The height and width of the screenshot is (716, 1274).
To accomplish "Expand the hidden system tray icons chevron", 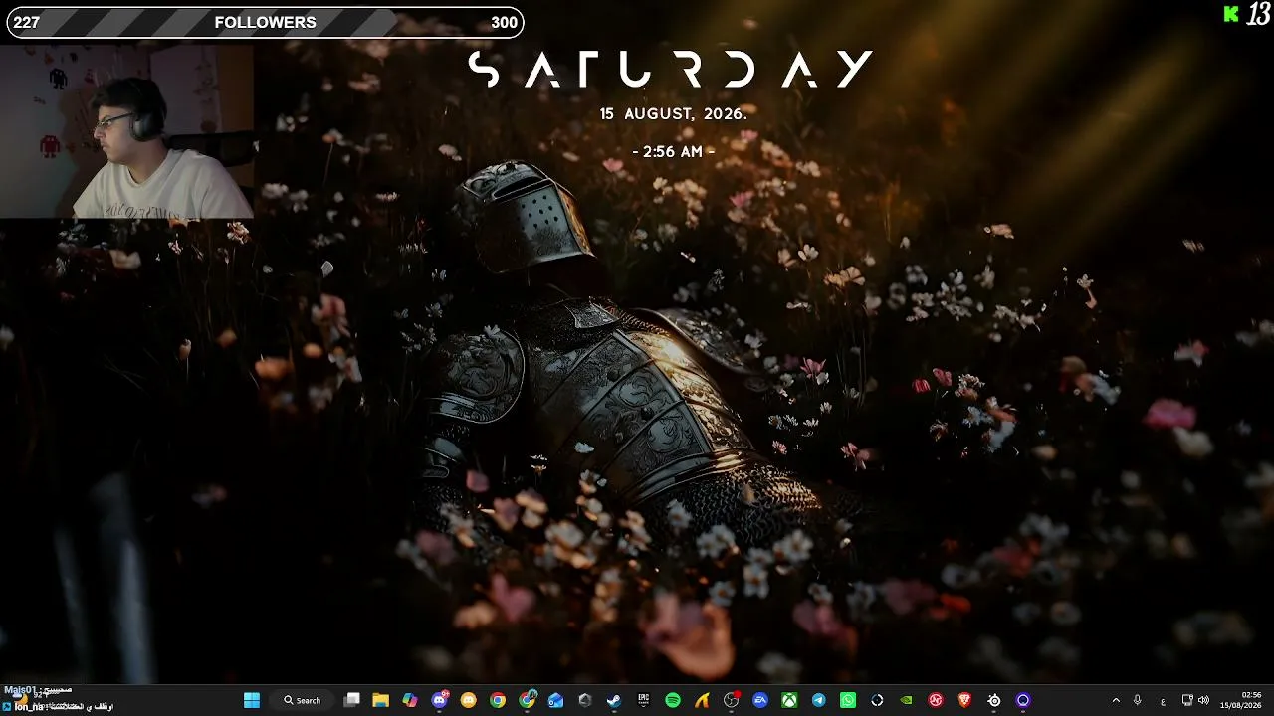I will pyautogui.click(x=1116, y=700).
